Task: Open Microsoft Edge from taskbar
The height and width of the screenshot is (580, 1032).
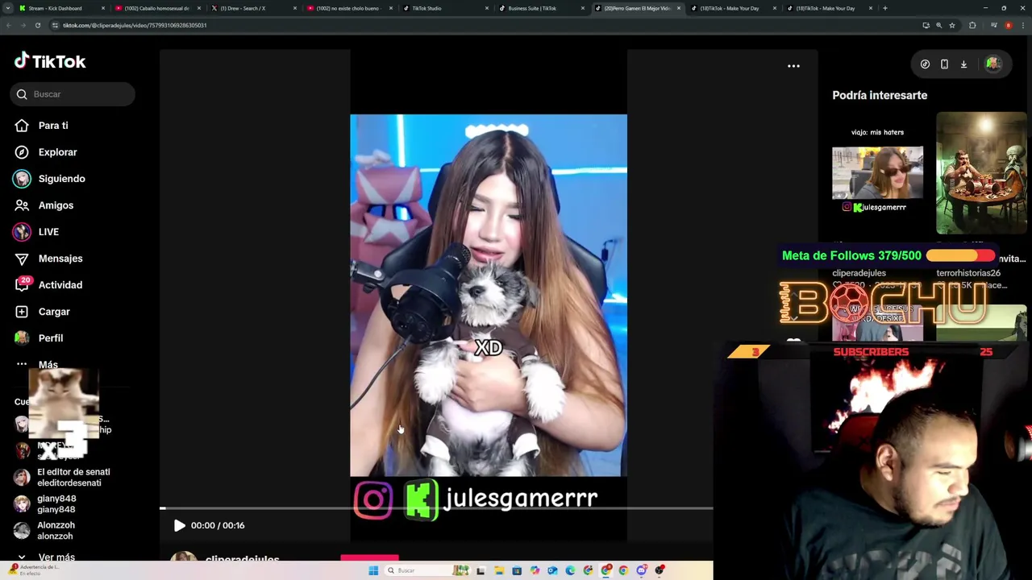Action: tap(570, 570)
